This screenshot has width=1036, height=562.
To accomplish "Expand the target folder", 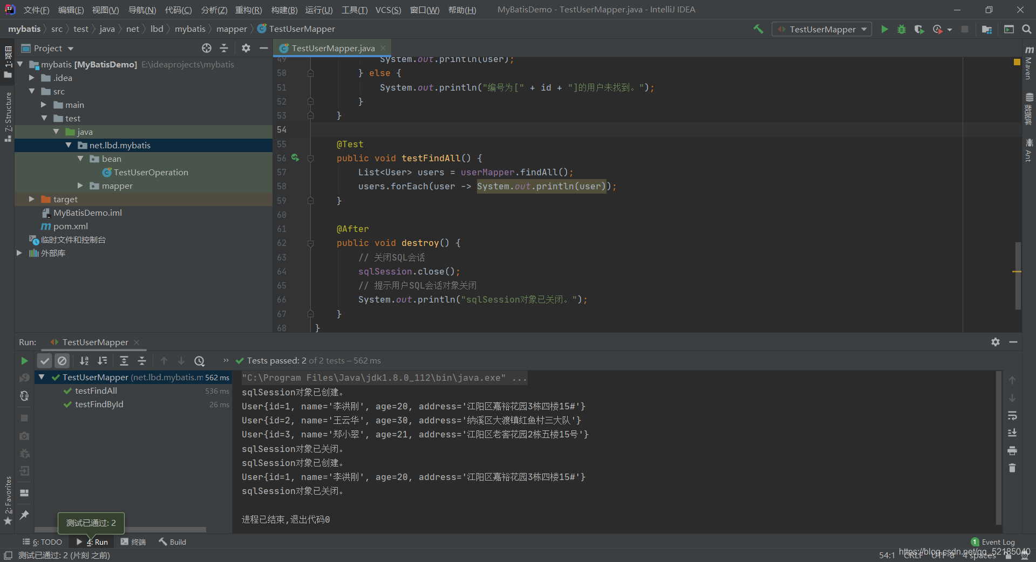I will pyautogui.click(x=32, y=199).
